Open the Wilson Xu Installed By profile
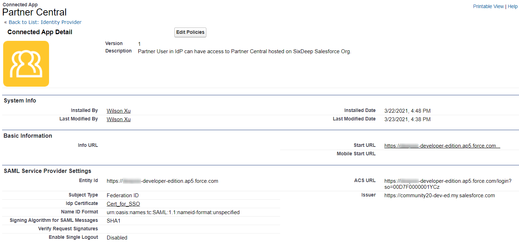Screen dimensions: 519x243 [118, 111]
